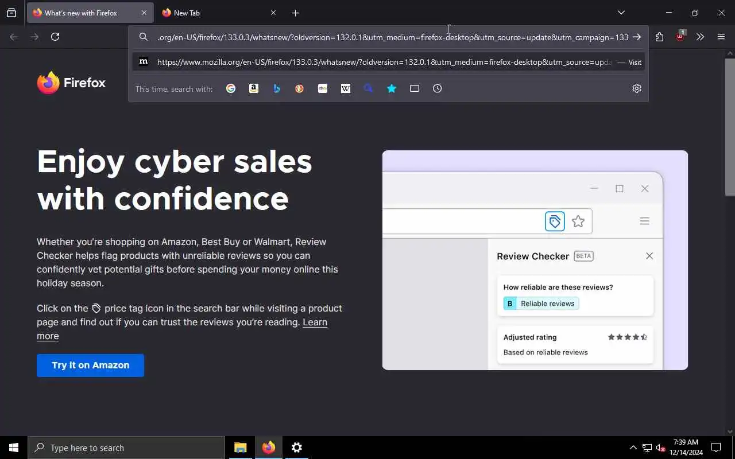The width and height of the screenshot is (735, 459).
Task: Click the Visit label on URL suggestion
Action: (635, 62)
